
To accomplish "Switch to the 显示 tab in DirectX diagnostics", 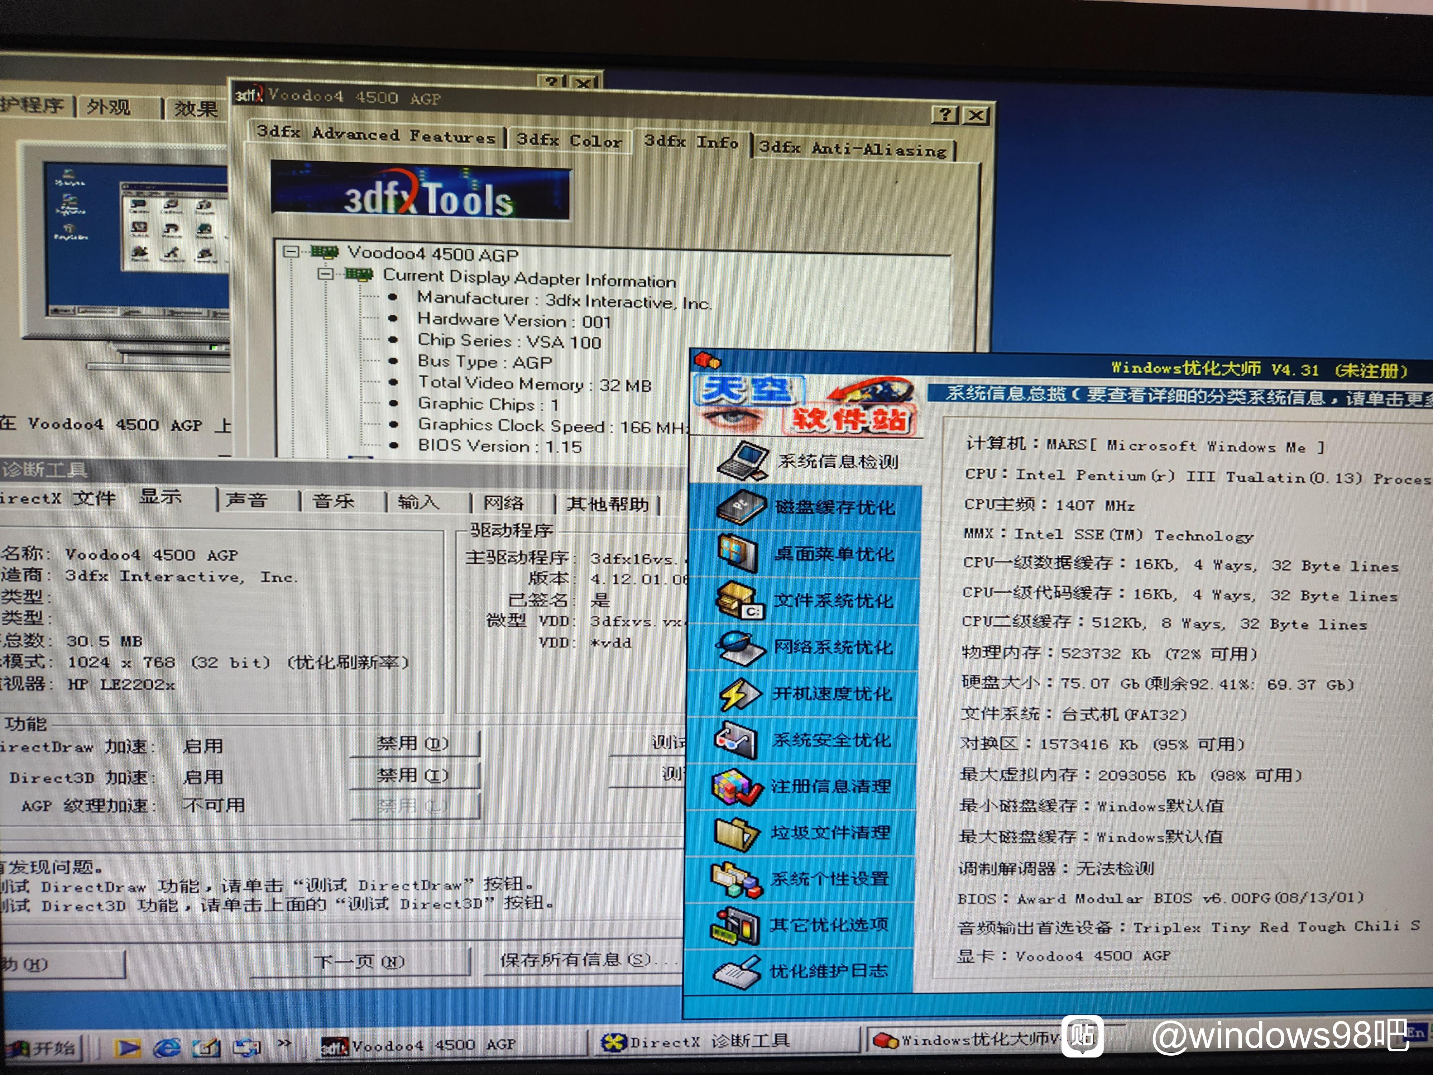I will click(160, 498).
